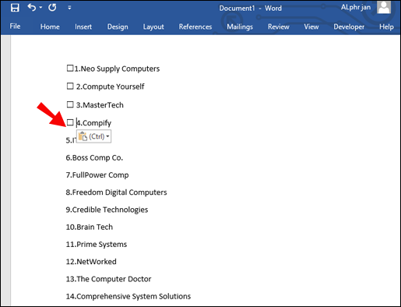Tick the checkbox beside Compute Yourself
The height and width of the screenshot is (307, 401).
(70, 86)
